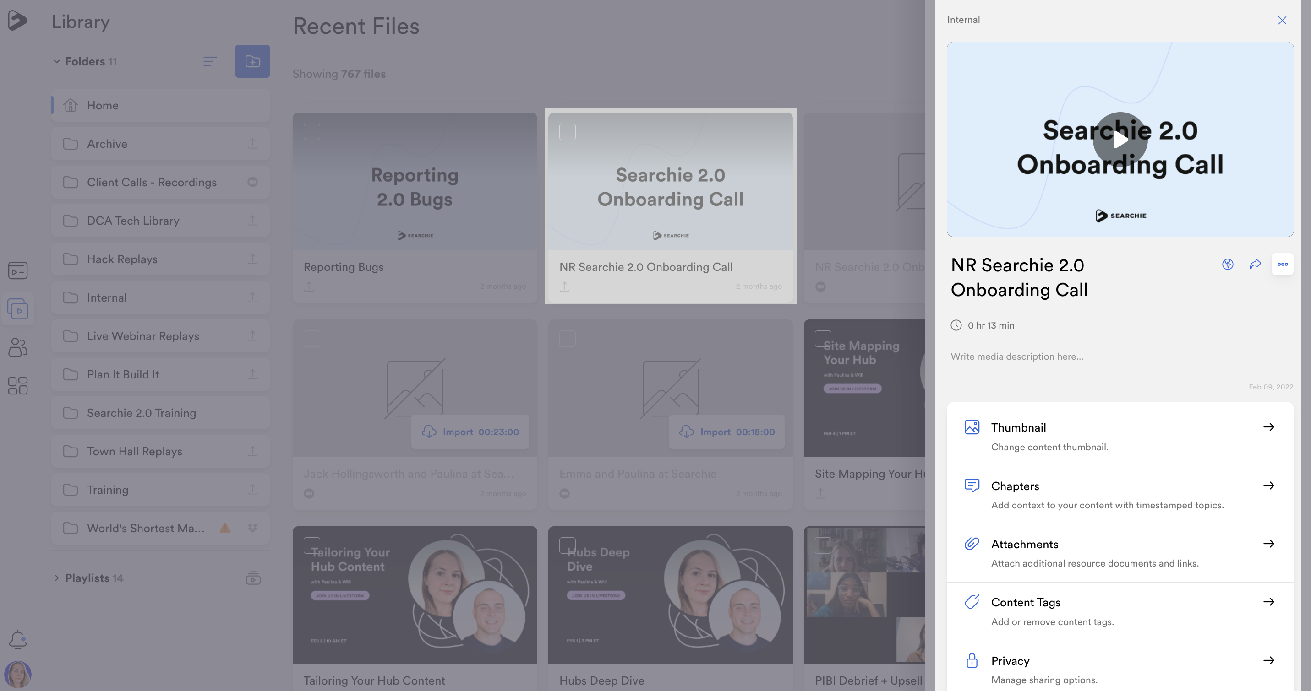Open the Thumbnail settings arrow
Viewport: 1311px width, 691px height.
click(x=1269, y=426)
